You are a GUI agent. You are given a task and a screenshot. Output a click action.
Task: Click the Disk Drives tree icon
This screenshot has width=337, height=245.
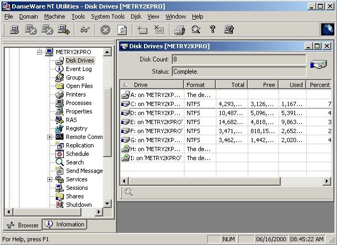click(x=60, y=60)
